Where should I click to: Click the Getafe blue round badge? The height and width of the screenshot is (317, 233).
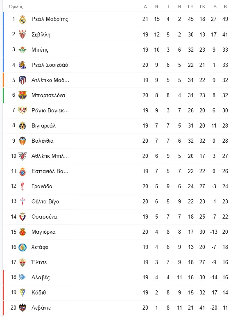(x=23, y=247)
